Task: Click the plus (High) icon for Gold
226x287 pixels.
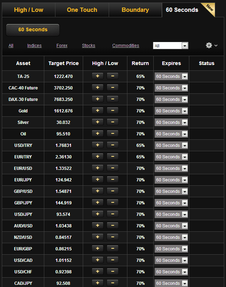Action: (x=97, y=111)
